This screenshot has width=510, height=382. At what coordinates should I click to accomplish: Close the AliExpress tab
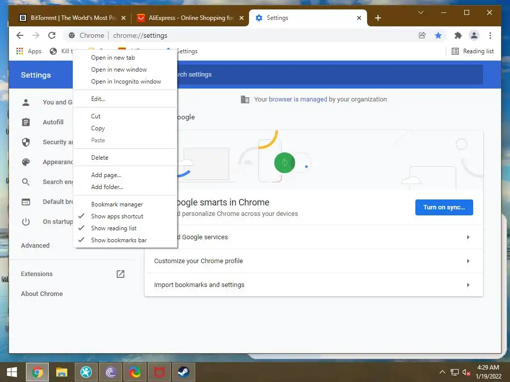click(242, 18)
